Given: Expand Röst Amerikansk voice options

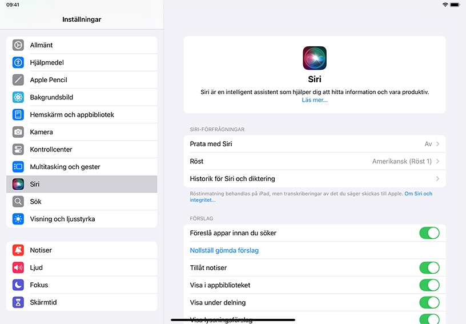Looking at the screenshot, I should pyautogui.click(x=315, y=161).
